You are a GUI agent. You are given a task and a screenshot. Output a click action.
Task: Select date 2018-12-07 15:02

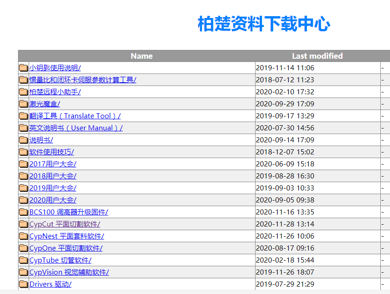[x=285, y=152]
